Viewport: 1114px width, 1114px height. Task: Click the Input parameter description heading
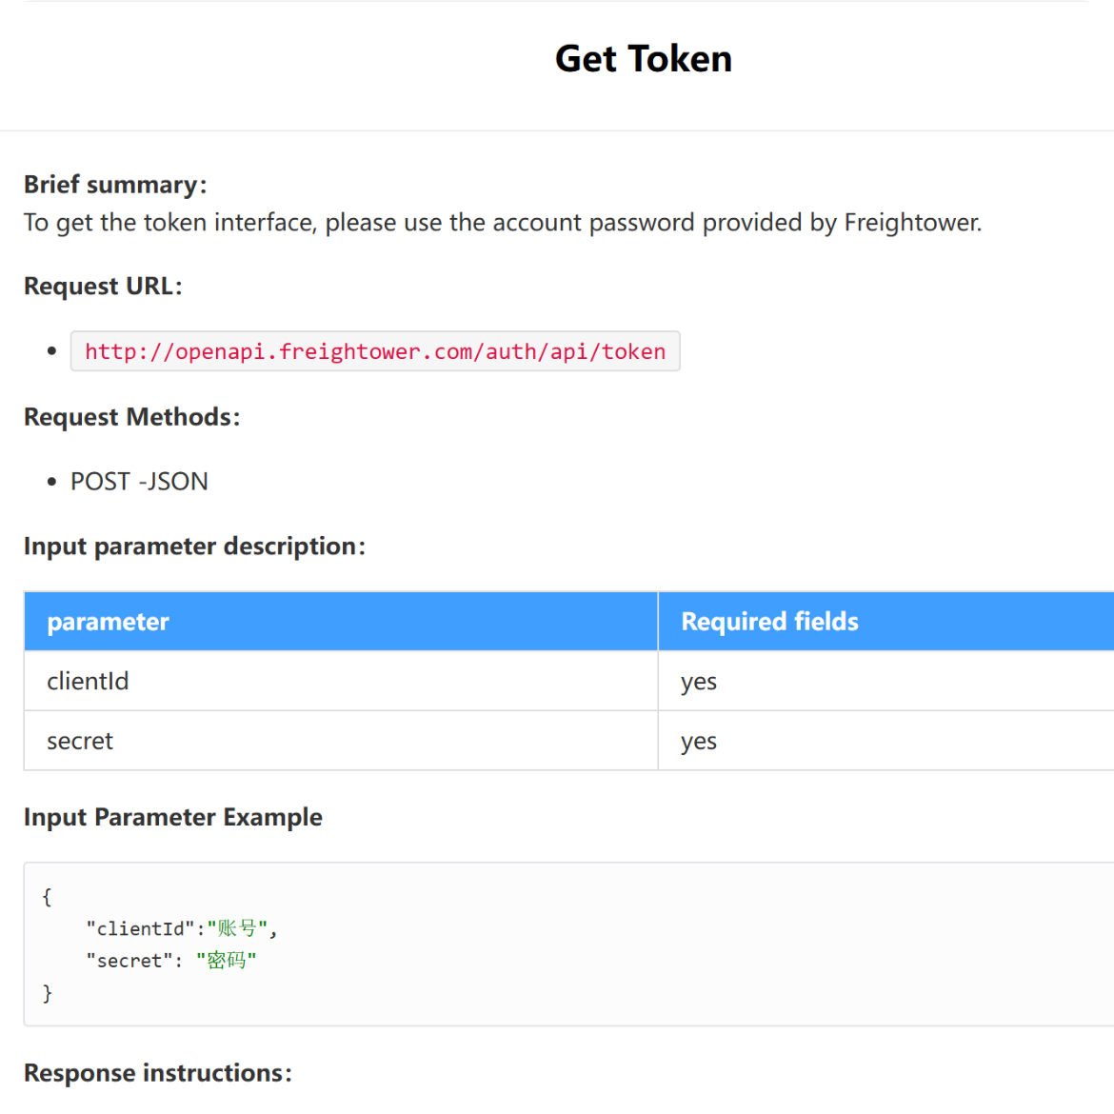[x=194, y=547]
